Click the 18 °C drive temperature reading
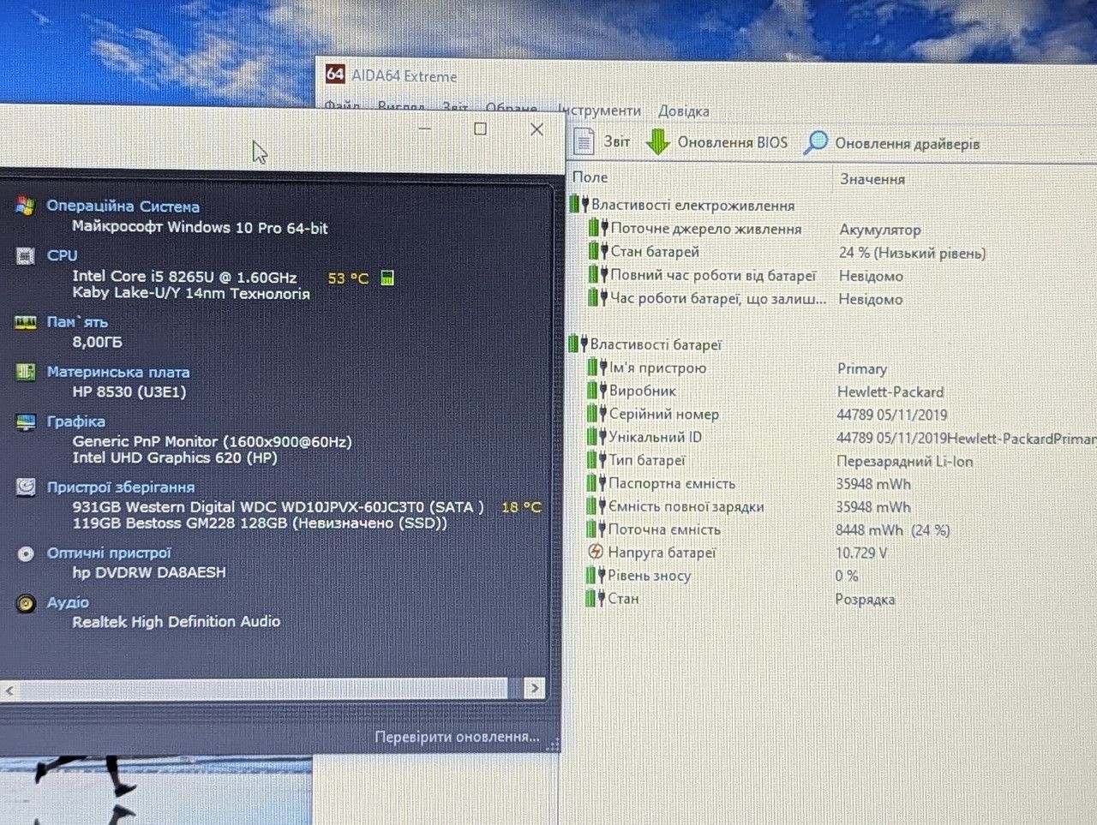This screenshot has width=1097, height=825. pyautogui.click(x=521, y=507)
